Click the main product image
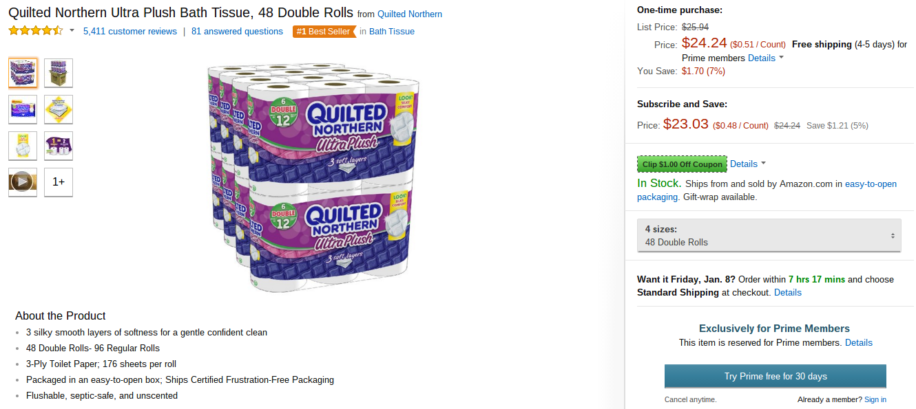The width and height of the screenshot is (916, 409). [x=313, y=179]
